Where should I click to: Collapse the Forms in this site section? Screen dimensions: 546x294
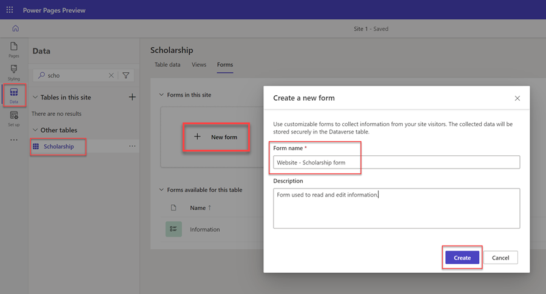click(x=161, y=95)
